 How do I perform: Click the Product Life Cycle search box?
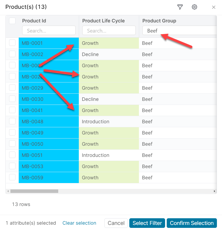(109, 30)
